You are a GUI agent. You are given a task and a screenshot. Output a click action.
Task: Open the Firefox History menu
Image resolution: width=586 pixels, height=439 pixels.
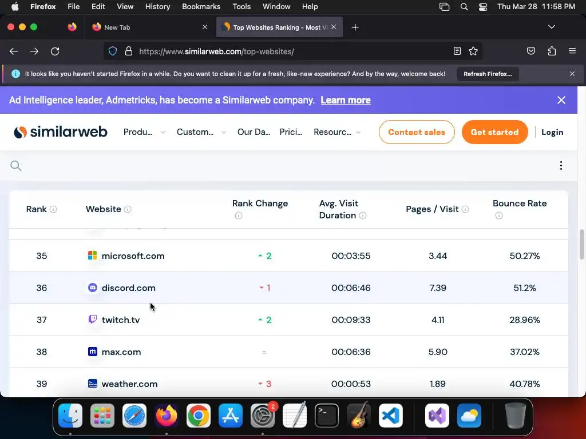click(x=157, y=7)
